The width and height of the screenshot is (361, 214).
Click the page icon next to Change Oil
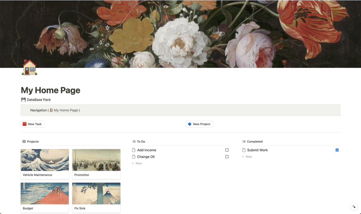pos(134,157)
